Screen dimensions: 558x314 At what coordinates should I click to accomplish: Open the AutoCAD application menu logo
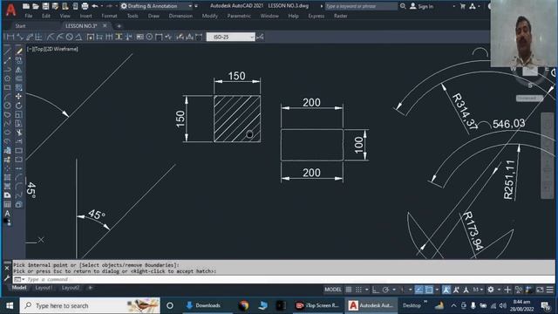click(x=11, y=10)
